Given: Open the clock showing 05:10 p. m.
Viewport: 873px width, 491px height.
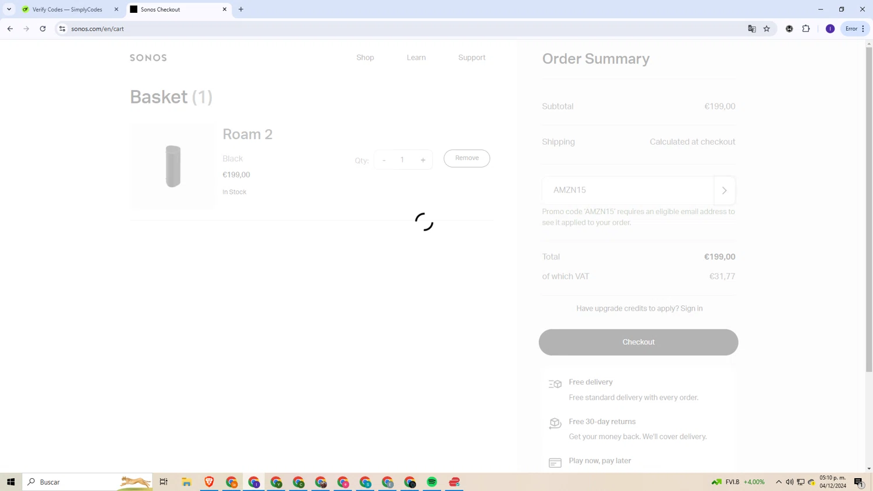Looking at the screenshot, I should 833,482.
